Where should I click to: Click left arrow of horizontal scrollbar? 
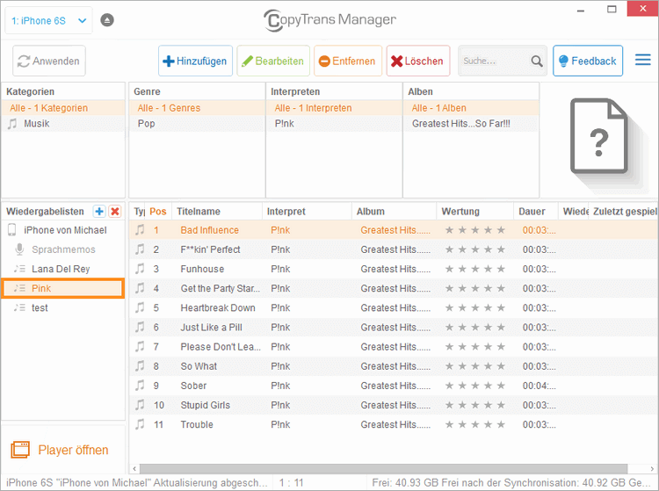[x=134, y=468]
